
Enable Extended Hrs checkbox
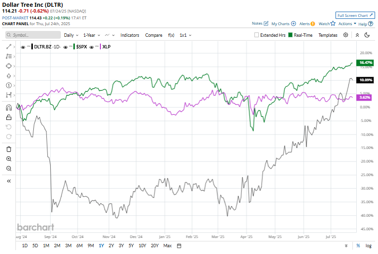click(256, 35)
